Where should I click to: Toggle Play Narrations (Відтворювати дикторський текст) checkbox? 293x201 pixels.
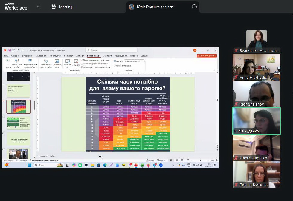[82, 60]
